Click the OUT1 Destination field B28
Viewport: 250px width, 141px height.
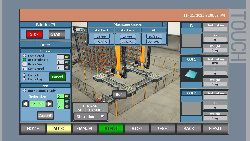(215, 63)
